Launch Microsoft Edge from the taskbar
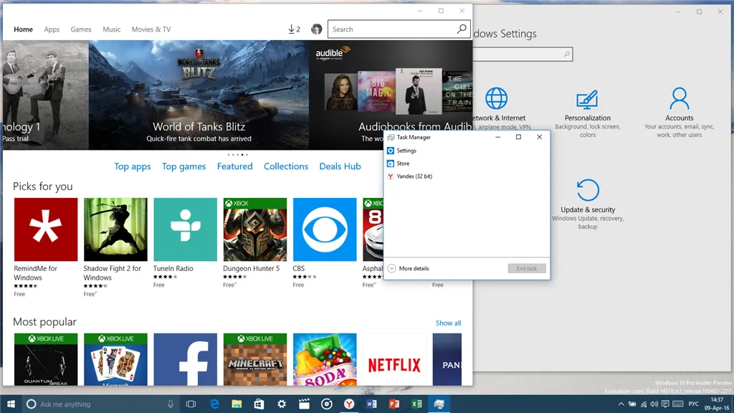 pyautogui.click(x=214, y=404)
